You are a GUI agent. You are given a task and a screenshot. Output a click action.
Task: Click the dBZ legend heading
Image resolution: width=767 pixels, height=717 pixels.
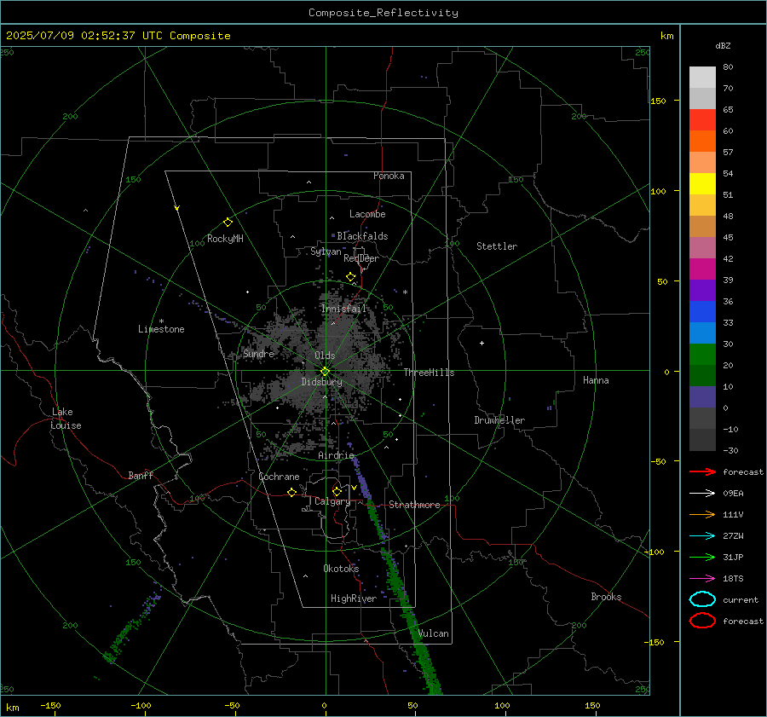coord(723,46)
